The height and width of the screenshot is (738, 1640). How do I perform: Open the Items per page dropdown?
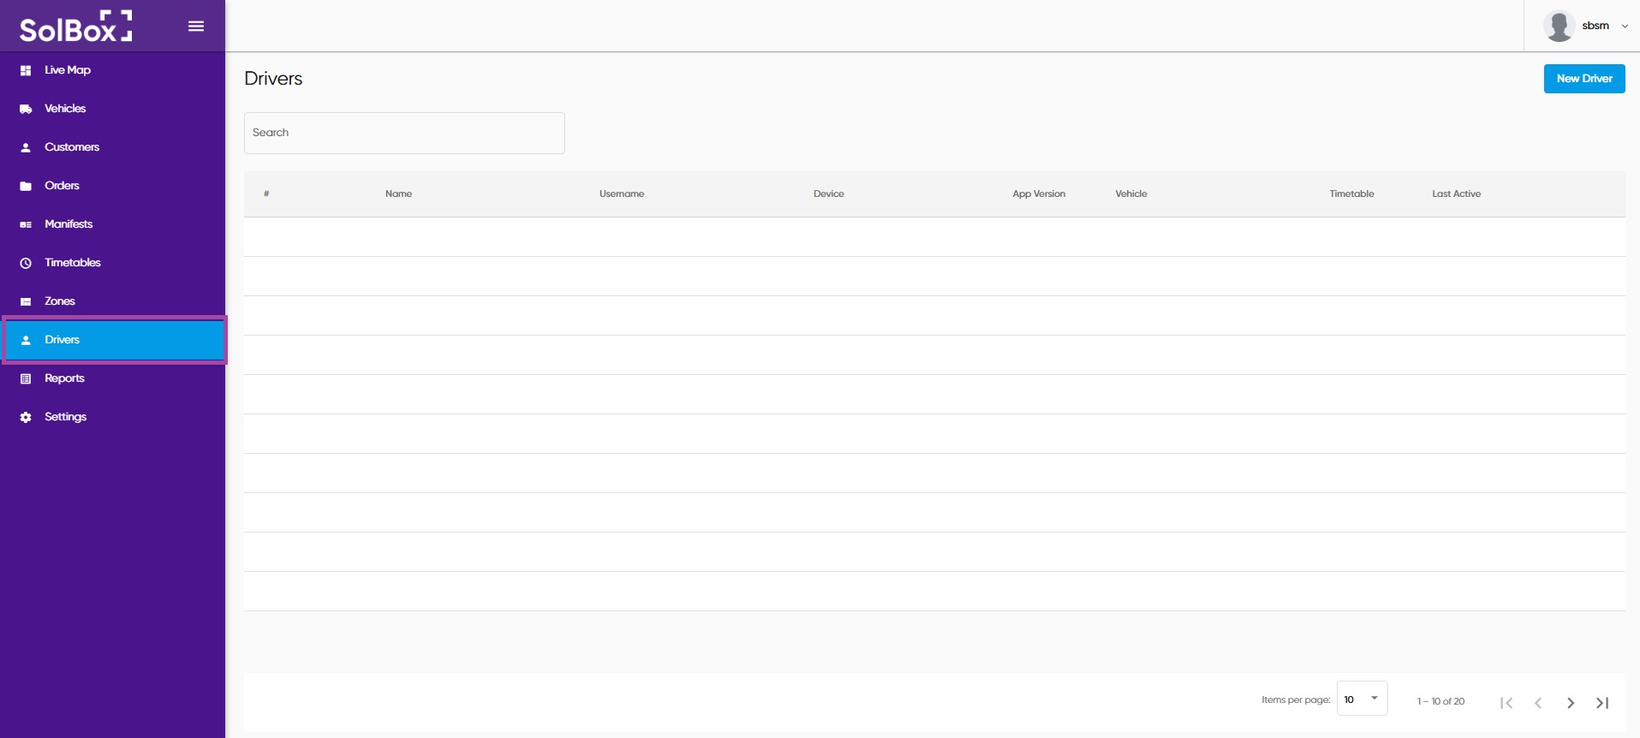point(1362,699)
